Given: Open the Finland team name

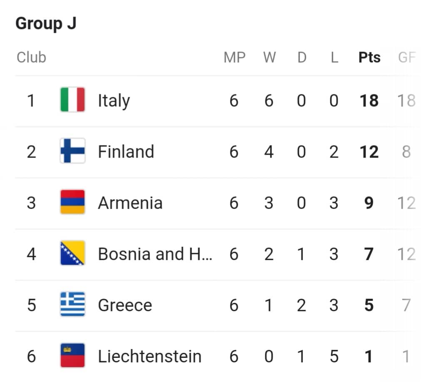Looking at the screenshot, I should click(126, 152).
